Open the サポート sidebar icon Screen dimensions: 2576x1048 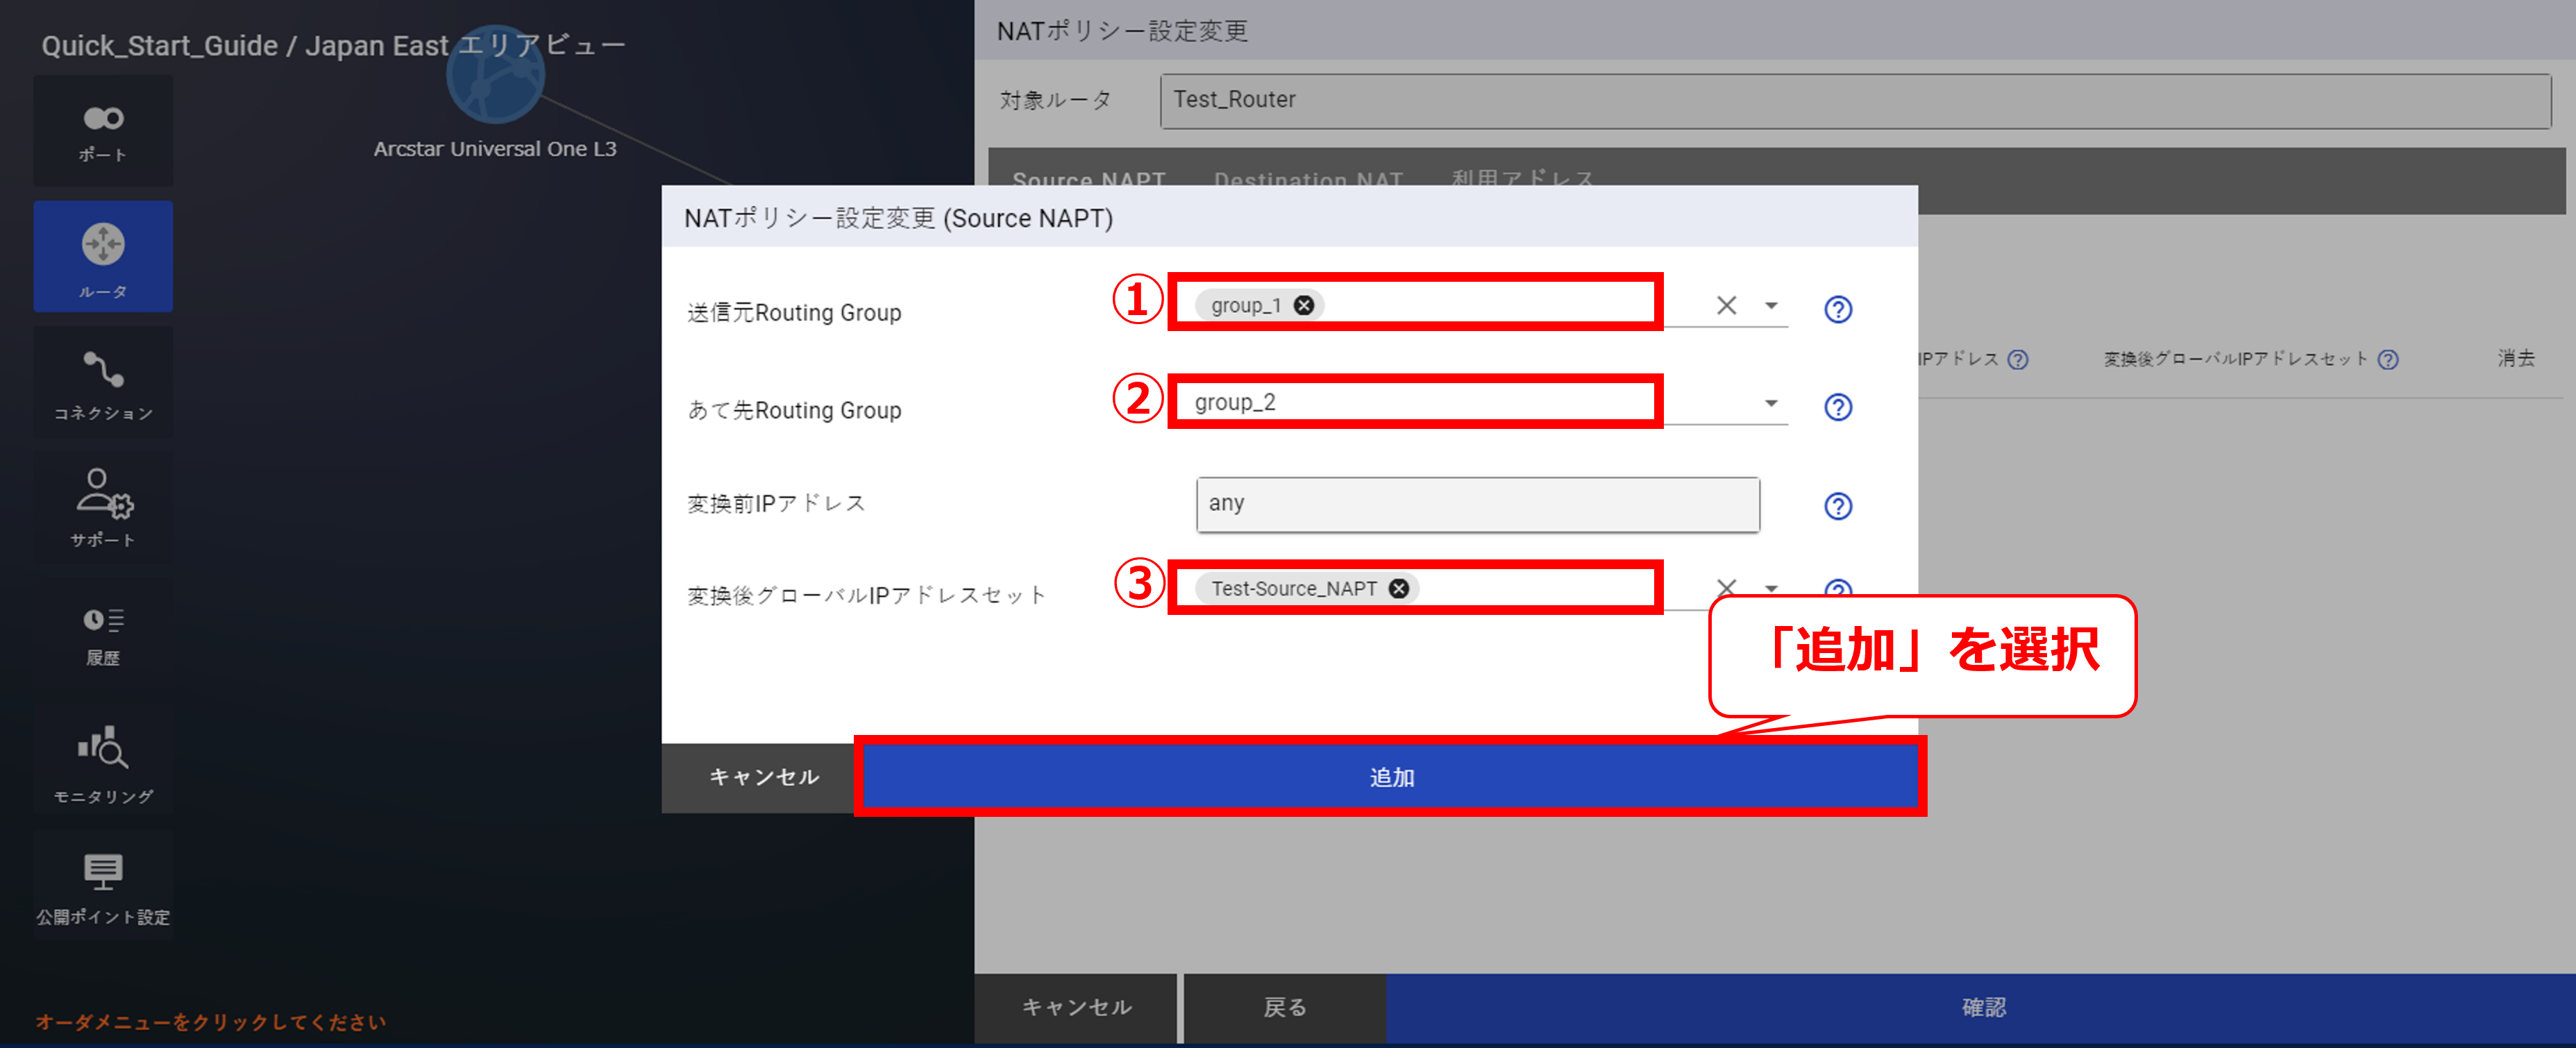(103, 508)
